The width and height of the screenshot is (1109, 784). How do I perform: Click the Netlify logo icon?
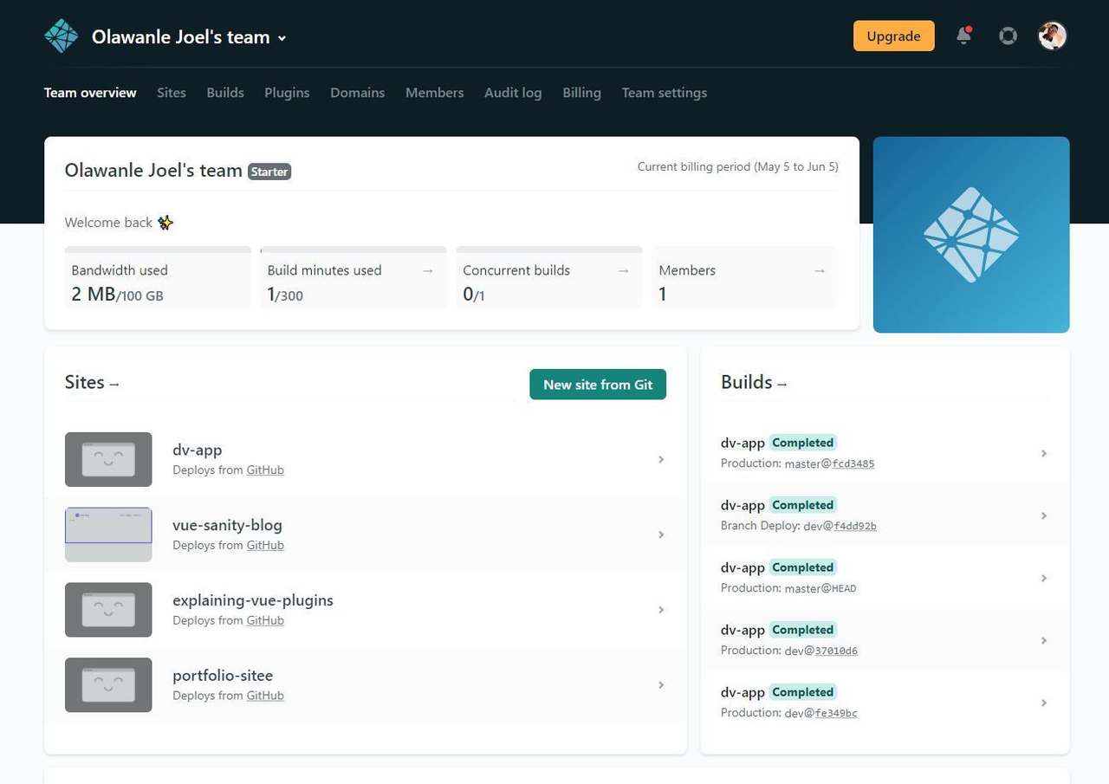[61, 36]
